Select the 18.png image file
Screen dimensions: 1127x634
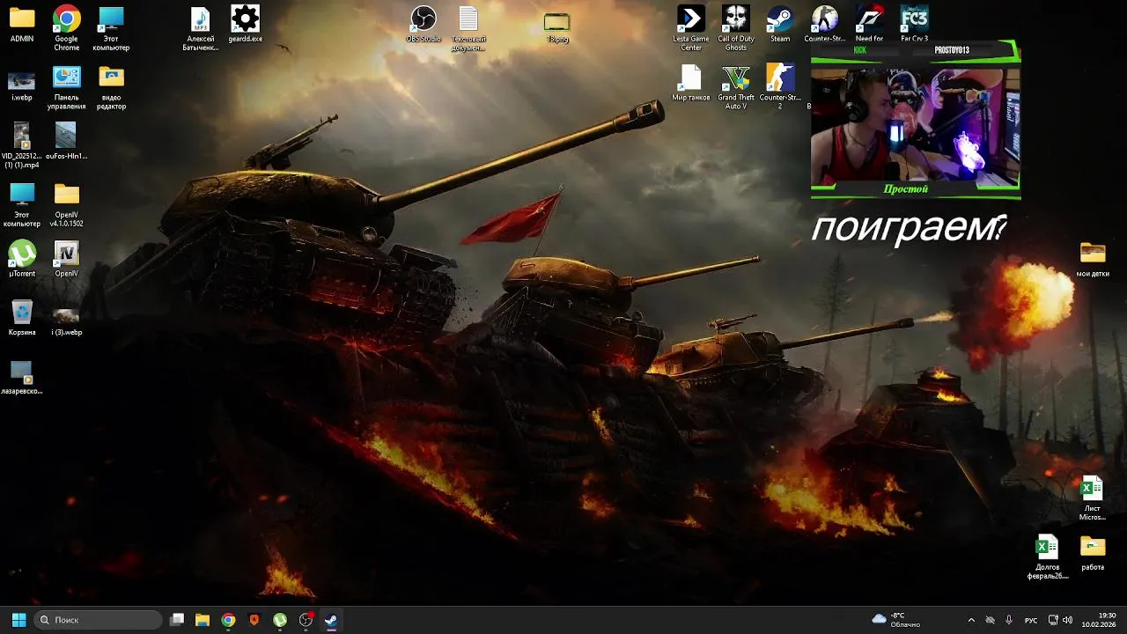557,26
